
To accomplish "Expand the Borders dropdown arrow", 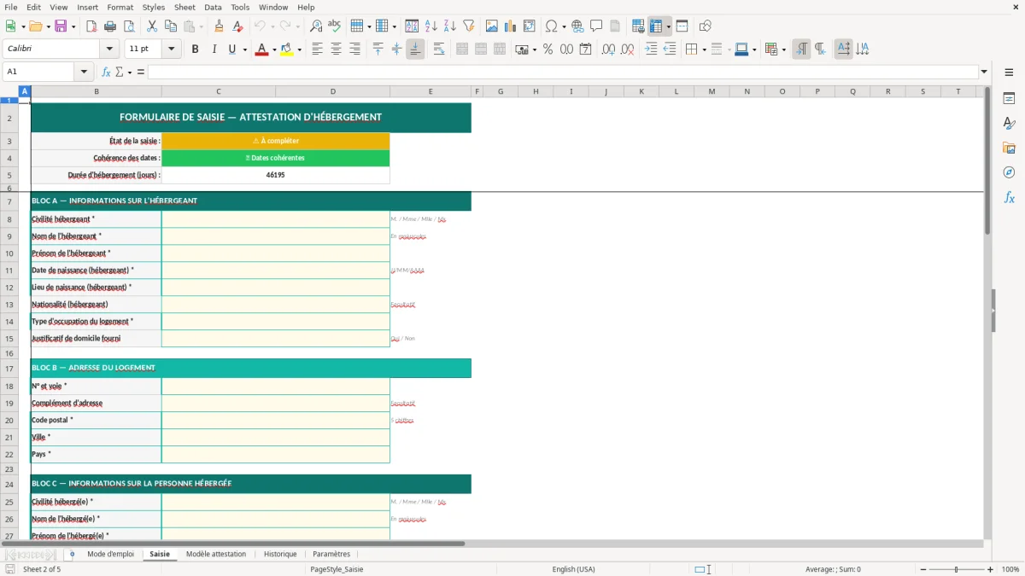I will pyautogui.click(x=704, y=49).
